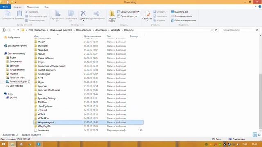
Task: Click the search magnifier icon
Action: pyautogui.click(x=257, y=30)
